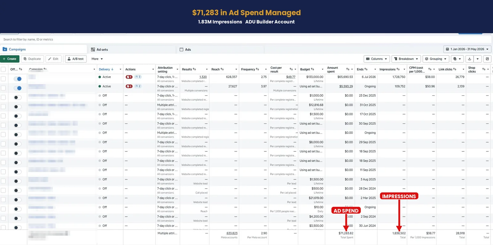Enable the campaign ending 31 Oct 2025

point(18,107)
